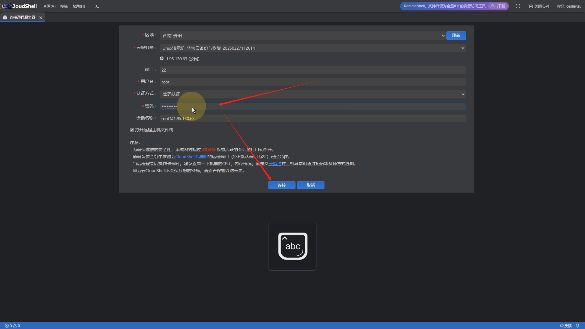Open the CloudShell代理IP link
The image size is (585, 329).
191,157
